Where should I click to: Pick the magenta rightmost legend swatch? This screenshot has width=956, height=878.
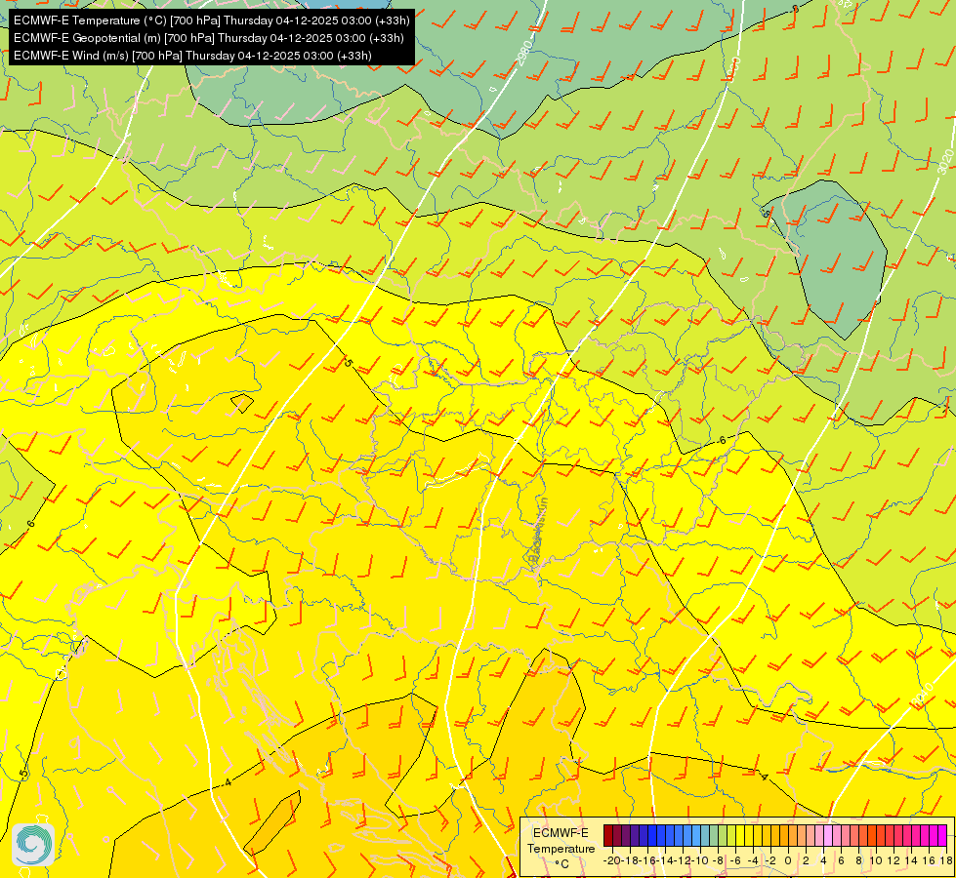[x=942, y=835]
